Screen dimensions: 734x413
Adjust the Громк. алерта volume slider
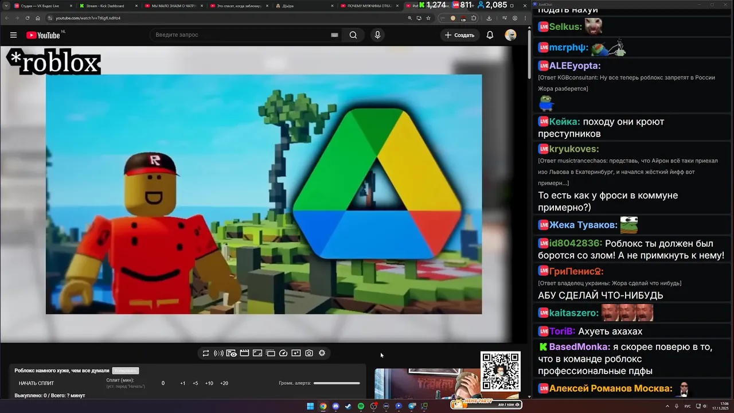pyautogui.click(x=337, y=383)
